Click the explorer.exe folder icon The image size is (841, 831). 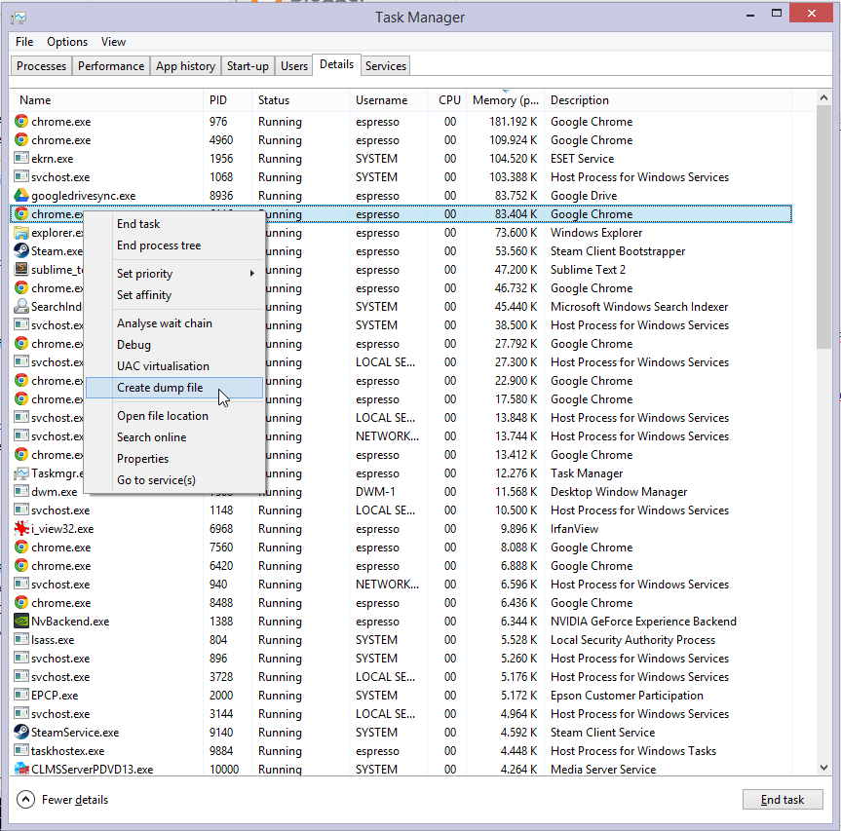click(21, 233)
